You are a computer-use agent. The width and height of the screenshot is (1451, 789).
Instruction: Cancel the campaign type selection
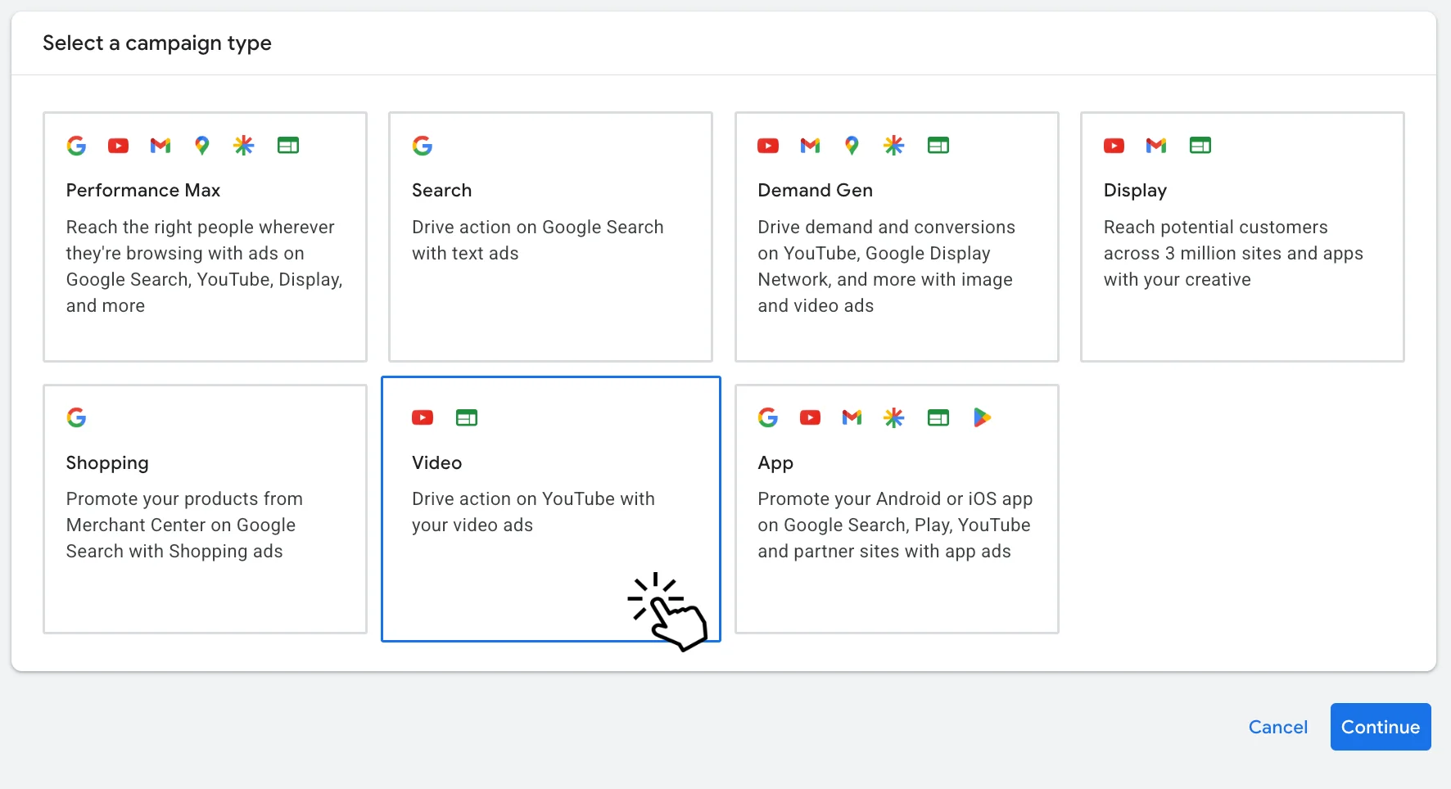click(1278, 727)
